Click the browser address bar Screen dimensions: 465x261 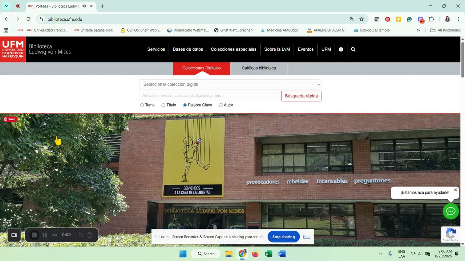click(x=196, y=19)
